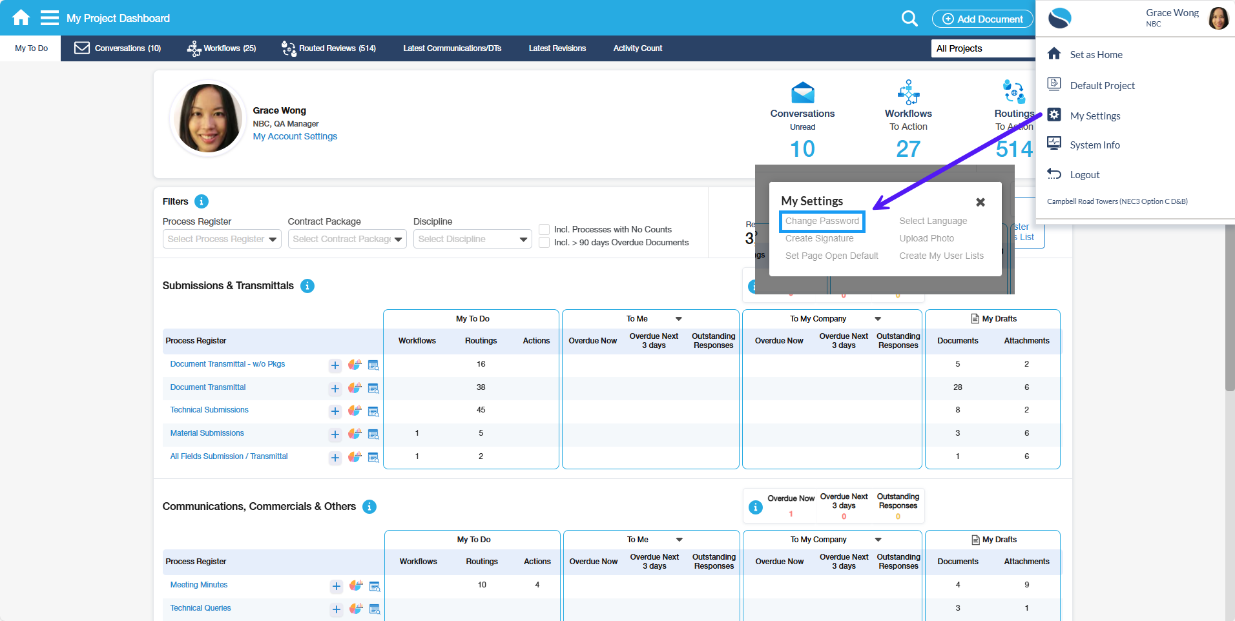The width and height of the screenshot is (1235, 621).
Task: Click the search magnifier icon
Action: tap(909, 19)
